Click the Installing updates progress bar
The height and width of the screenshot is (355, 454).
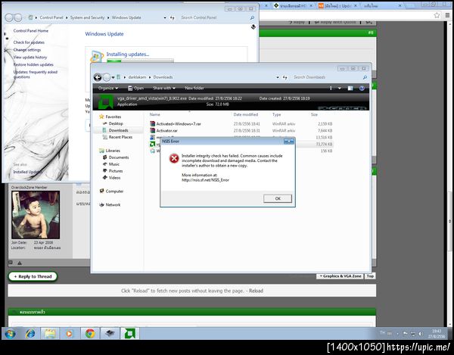pyautogui.click(x=140, y=61)
